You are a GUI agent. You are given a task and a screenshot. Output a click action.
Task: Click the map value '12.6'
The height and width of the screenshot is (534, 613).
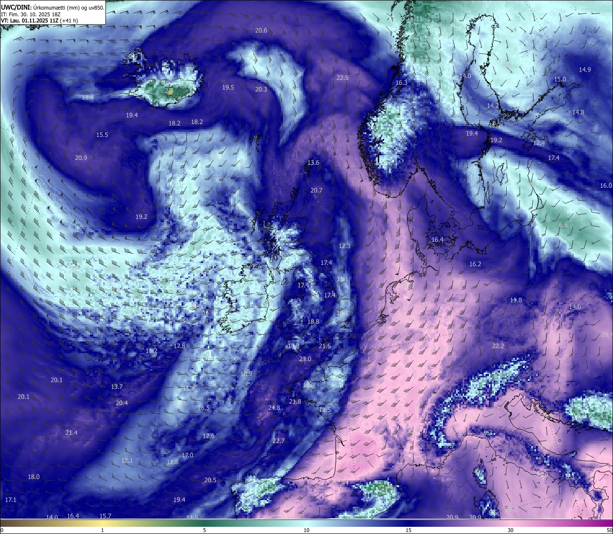208,436
